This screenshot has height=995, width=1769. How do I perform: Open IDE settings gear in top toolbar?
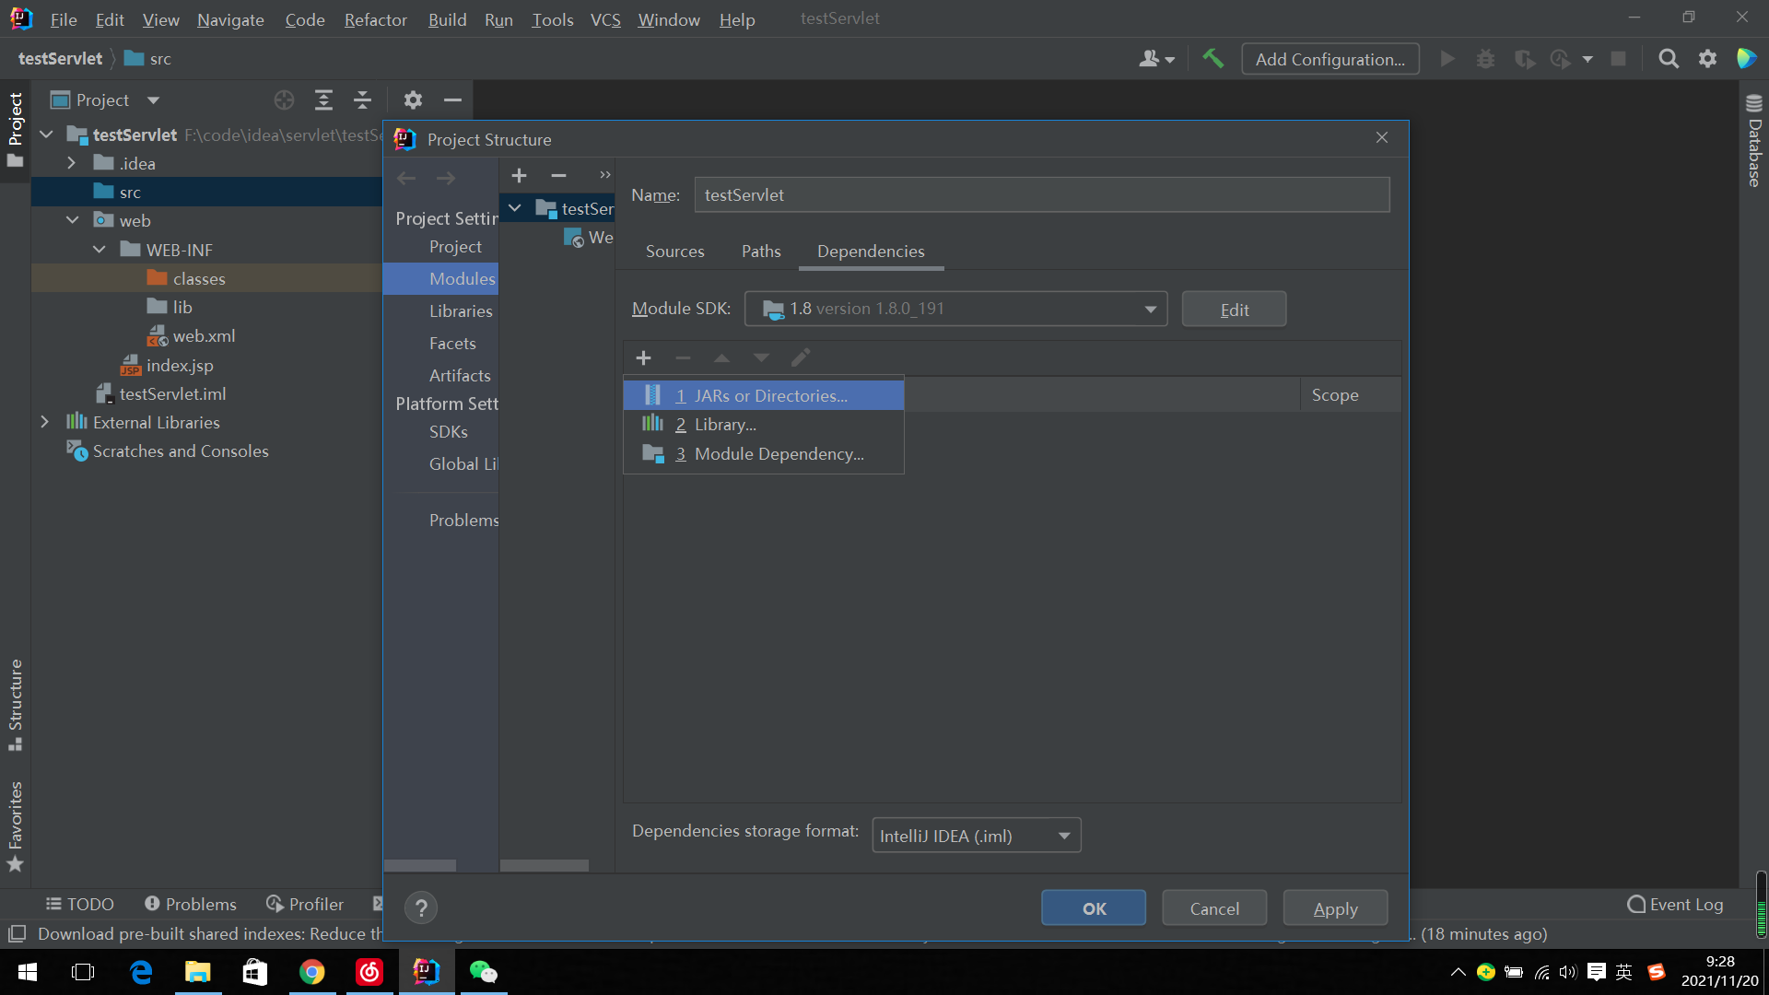click(1707, 59)
